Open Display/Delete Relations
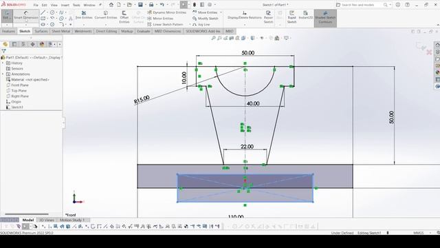 pyautogui.click(x=245, y=15)
